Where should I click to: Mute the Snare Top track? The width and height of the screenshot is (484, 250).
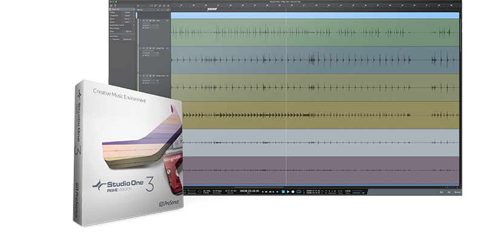144,48
